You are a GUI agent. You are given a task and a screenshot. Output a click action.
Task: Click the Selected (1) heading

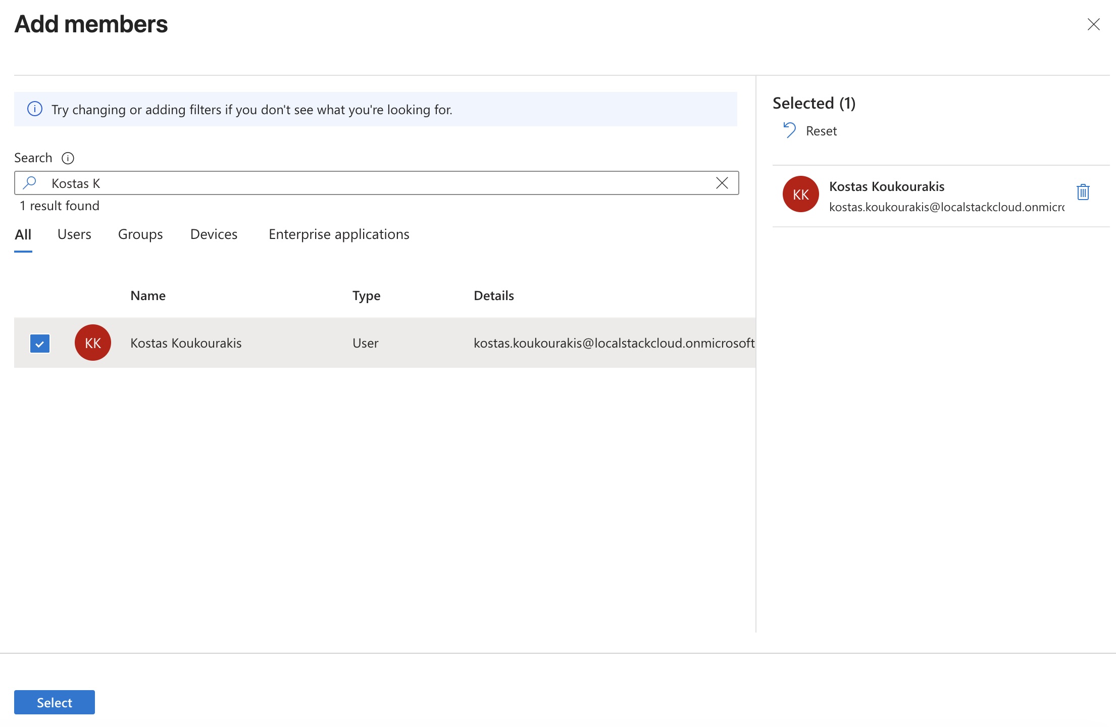point(814,103)
